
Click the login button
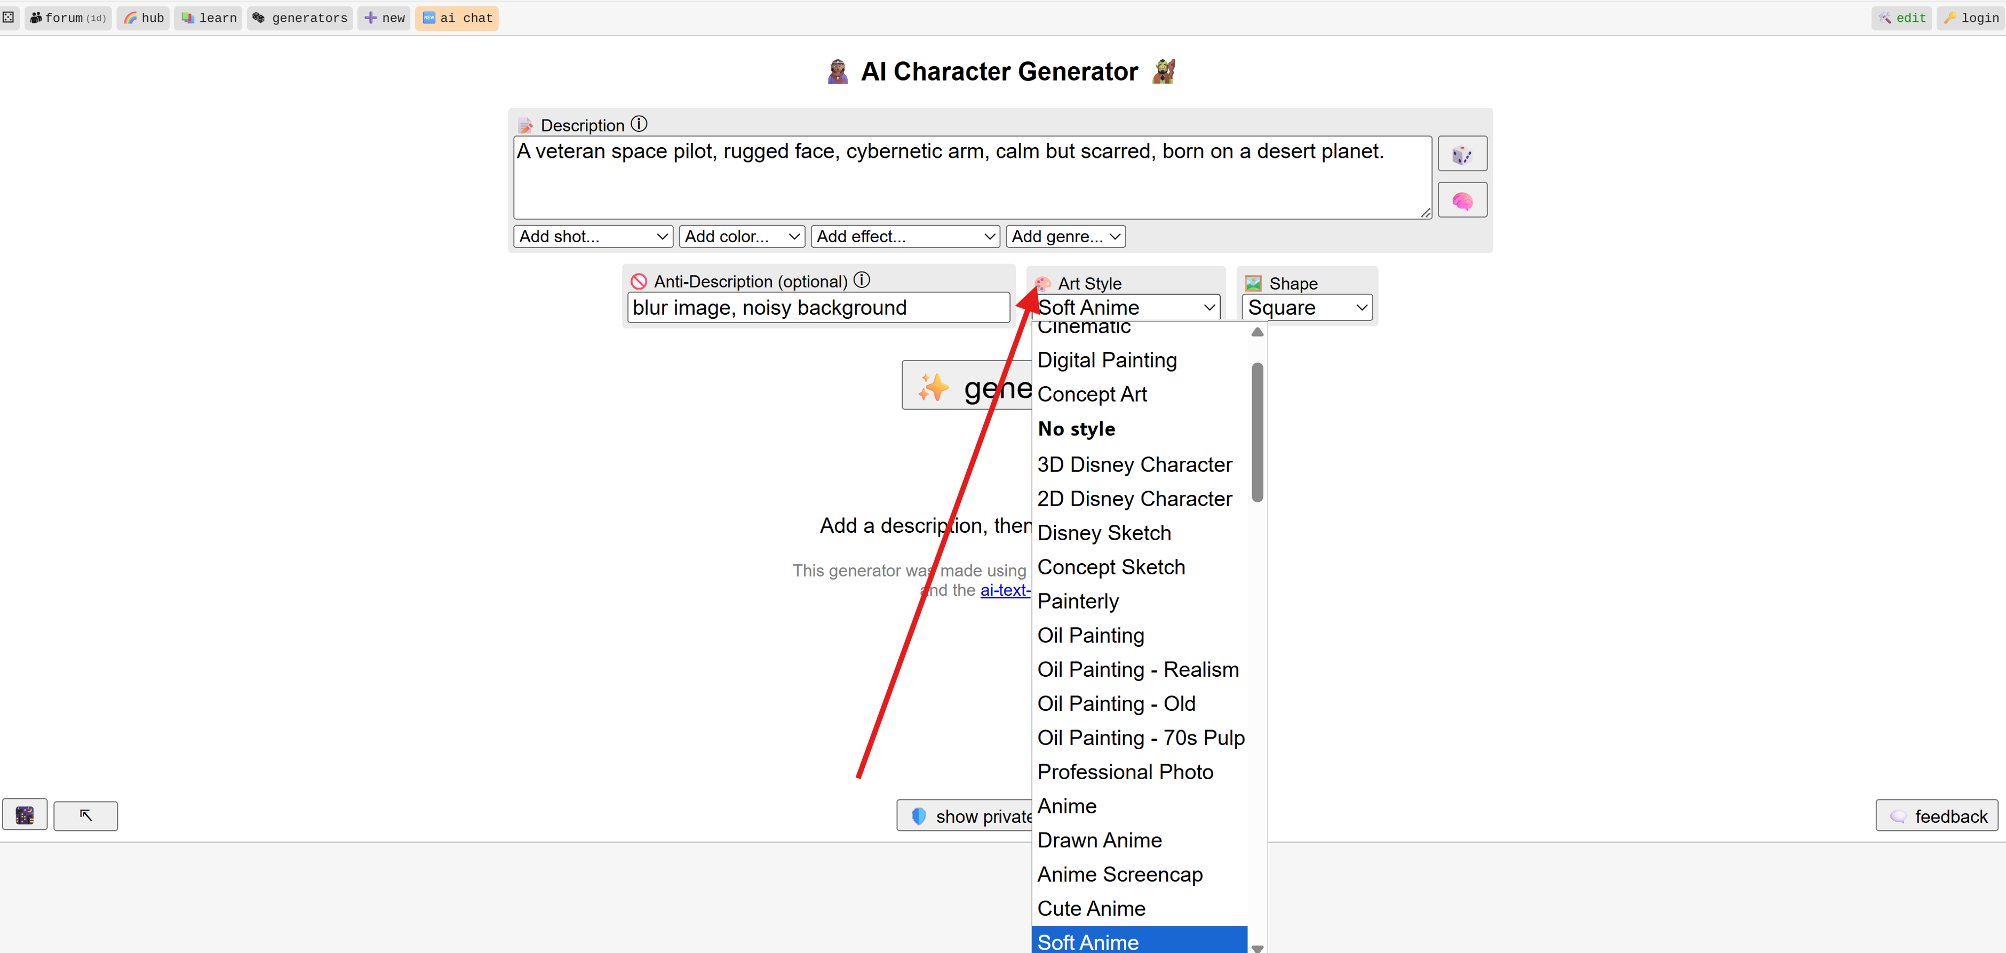pyautogui.click(x=1970, y=18)
